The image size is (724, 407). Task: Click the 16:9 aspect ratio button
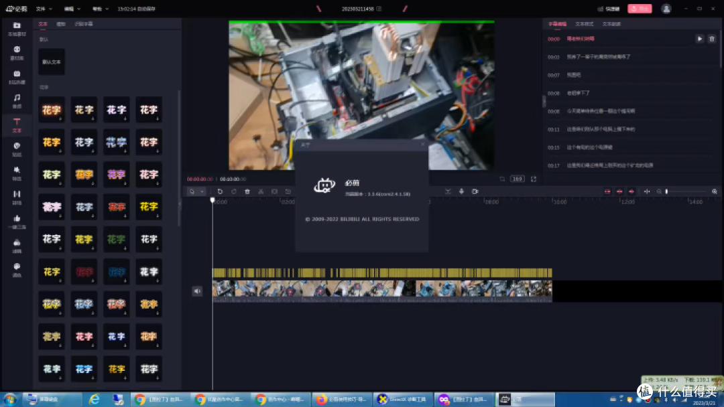[517, 179]
